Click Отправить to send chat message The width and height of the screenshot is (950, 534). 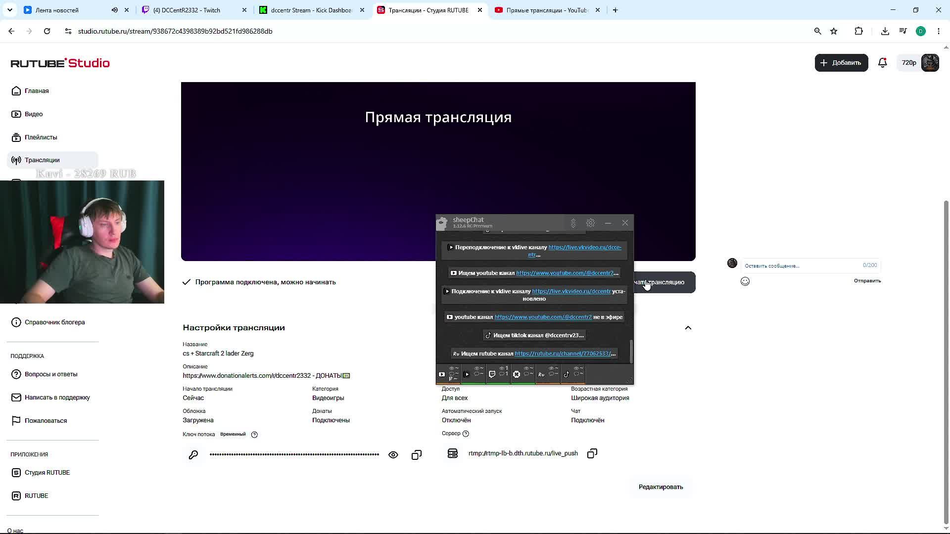pyautogui.click(x=867, y=281)
